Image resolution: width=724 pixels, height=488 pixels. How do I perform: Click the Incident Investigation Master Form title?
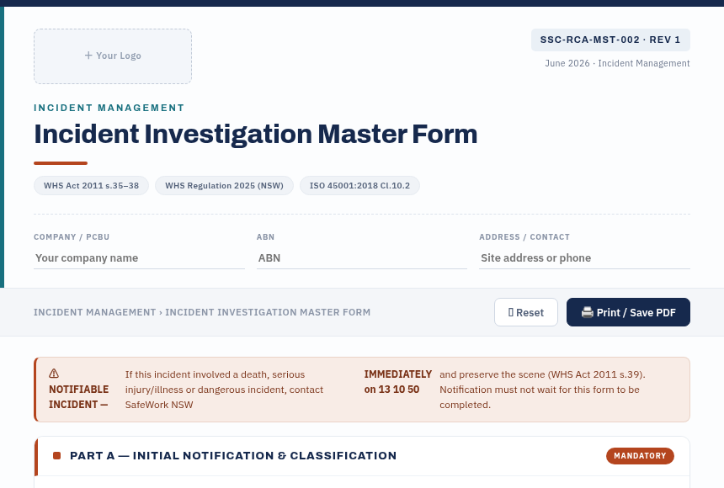[255, 135]
